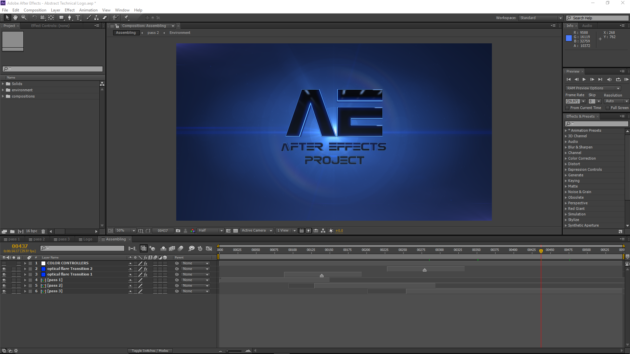The width and height of the screenshot is (630, 354).
Task: Select the Horizontal Type tool
Action: tap(78, 18)
